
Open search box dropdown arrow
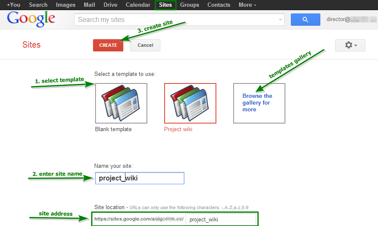(280, 20)
